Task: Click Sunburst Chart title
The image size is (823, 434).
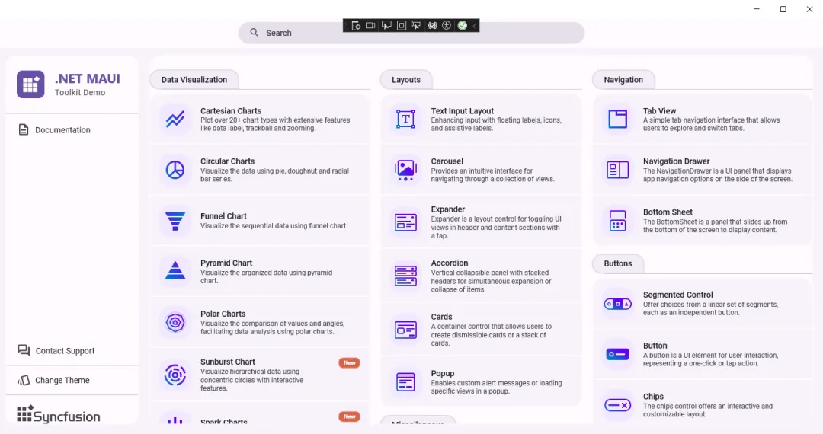Action: 228,362
